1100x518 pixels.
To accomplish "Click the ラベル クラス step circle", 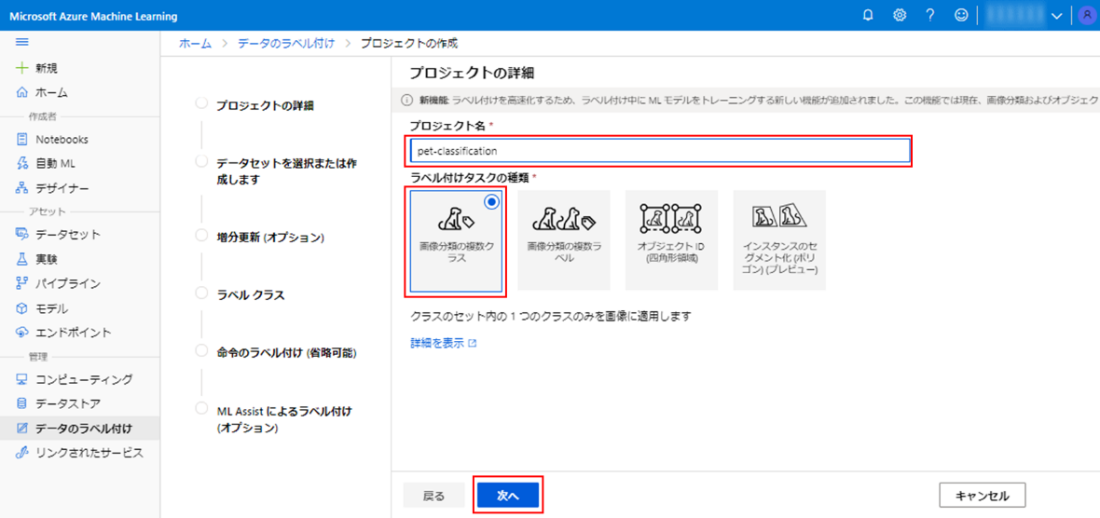I will tap(201, 293).
